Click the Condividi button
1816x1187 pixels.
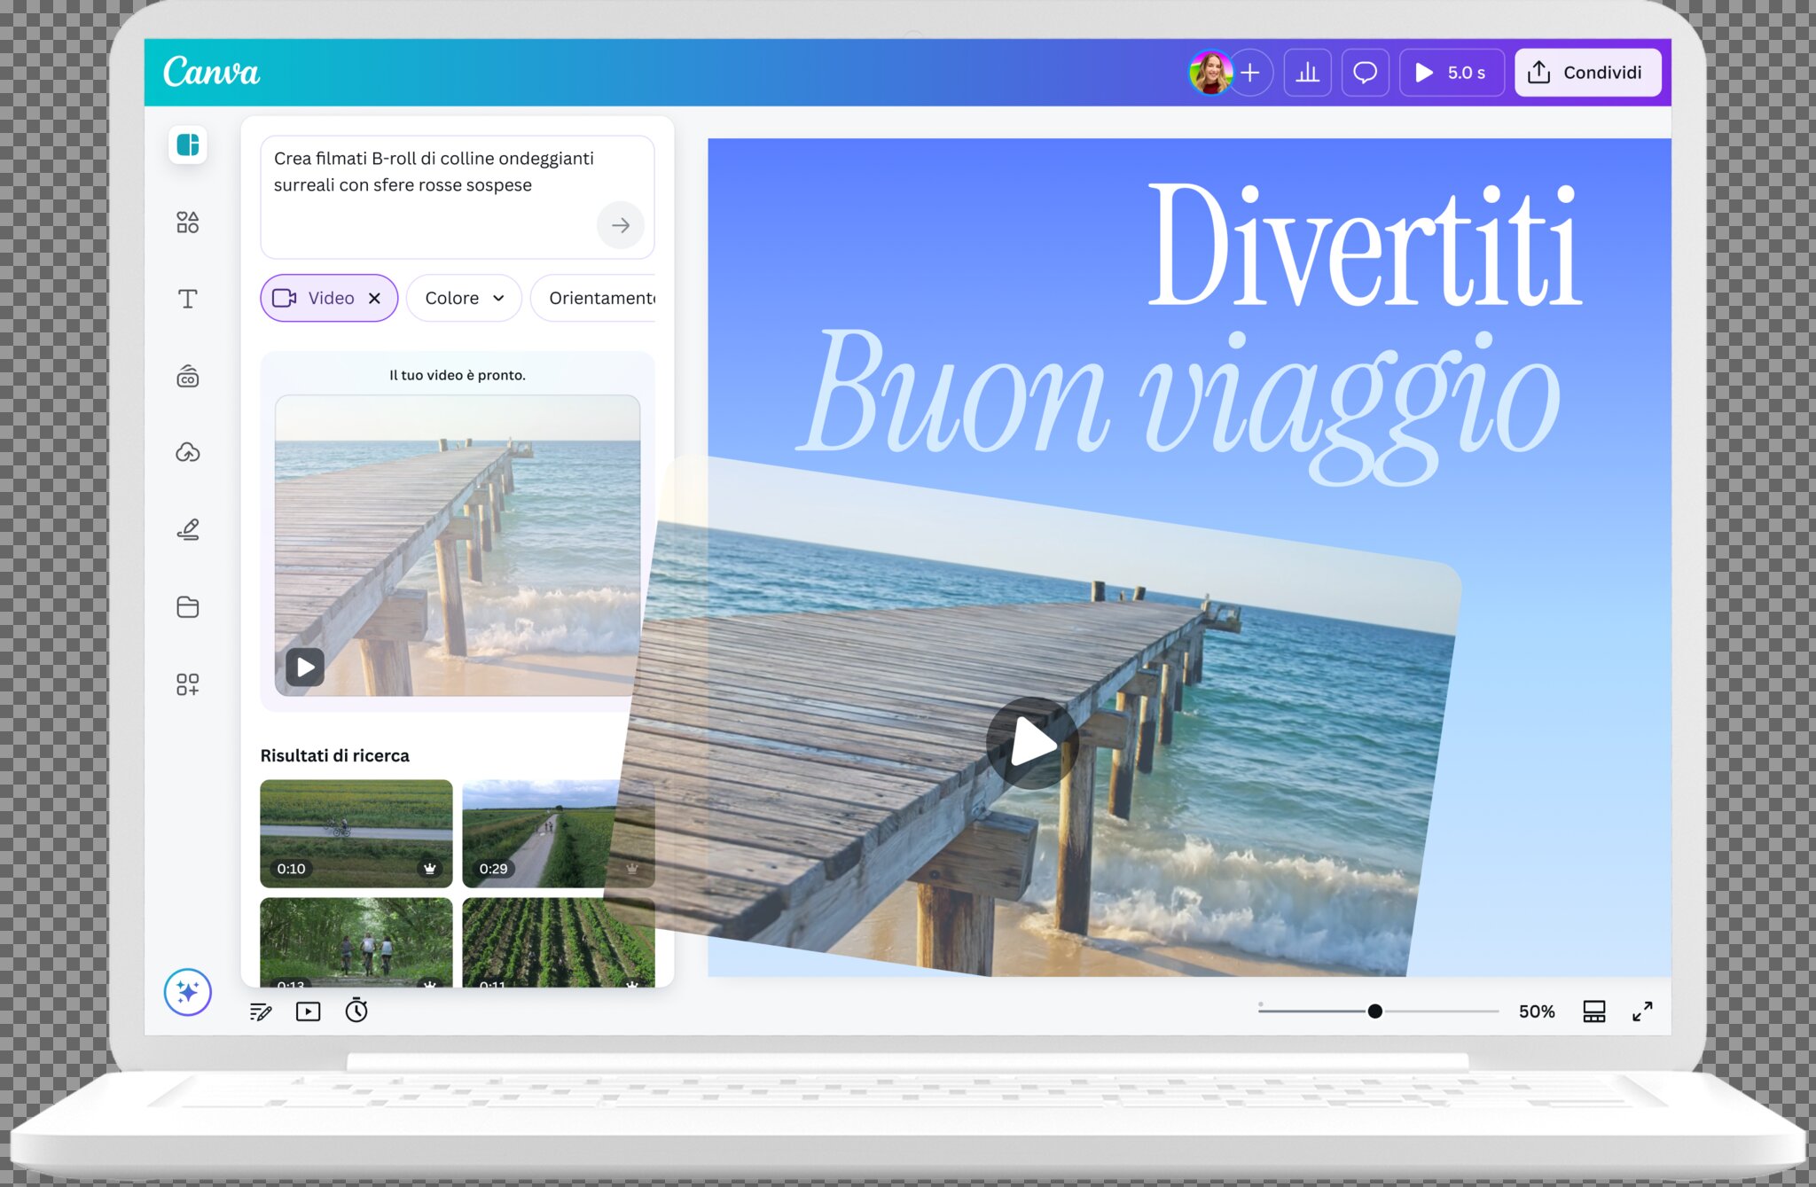[1587, 72]
